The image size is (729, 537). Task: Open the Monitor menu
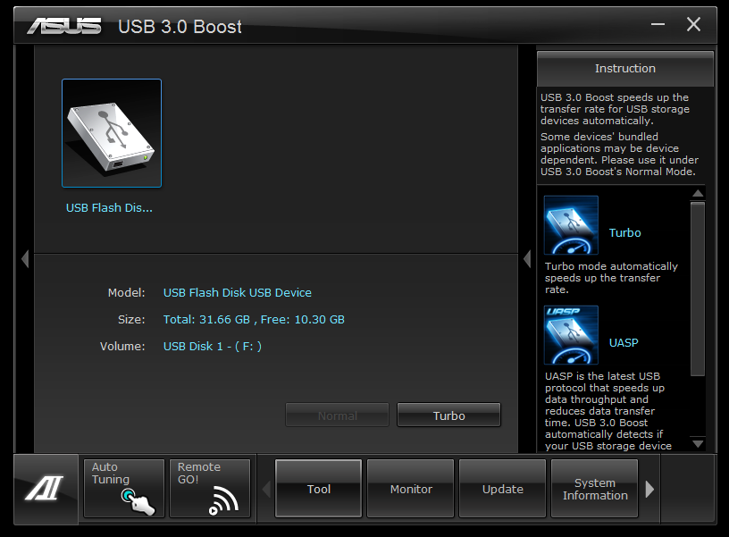[411, 489]
